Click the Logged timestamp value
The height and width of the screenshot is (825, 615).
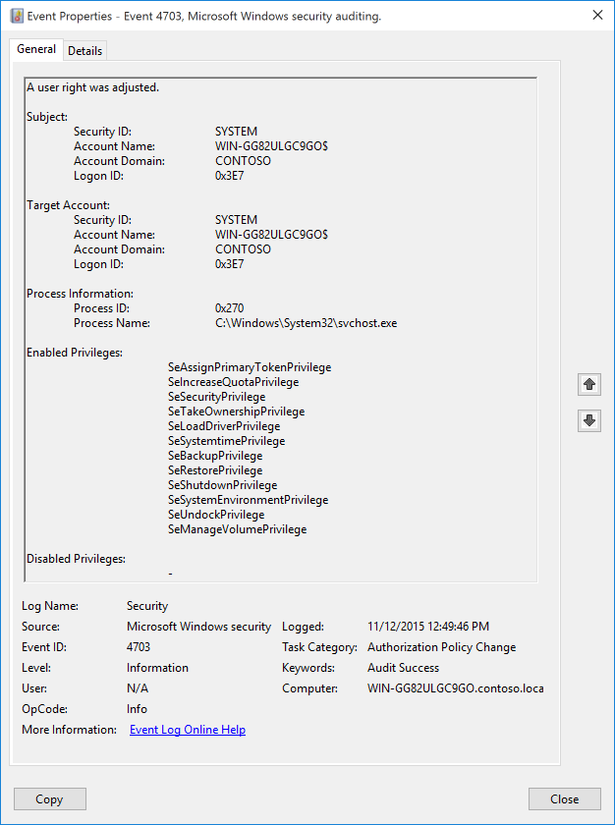point(427,627)
